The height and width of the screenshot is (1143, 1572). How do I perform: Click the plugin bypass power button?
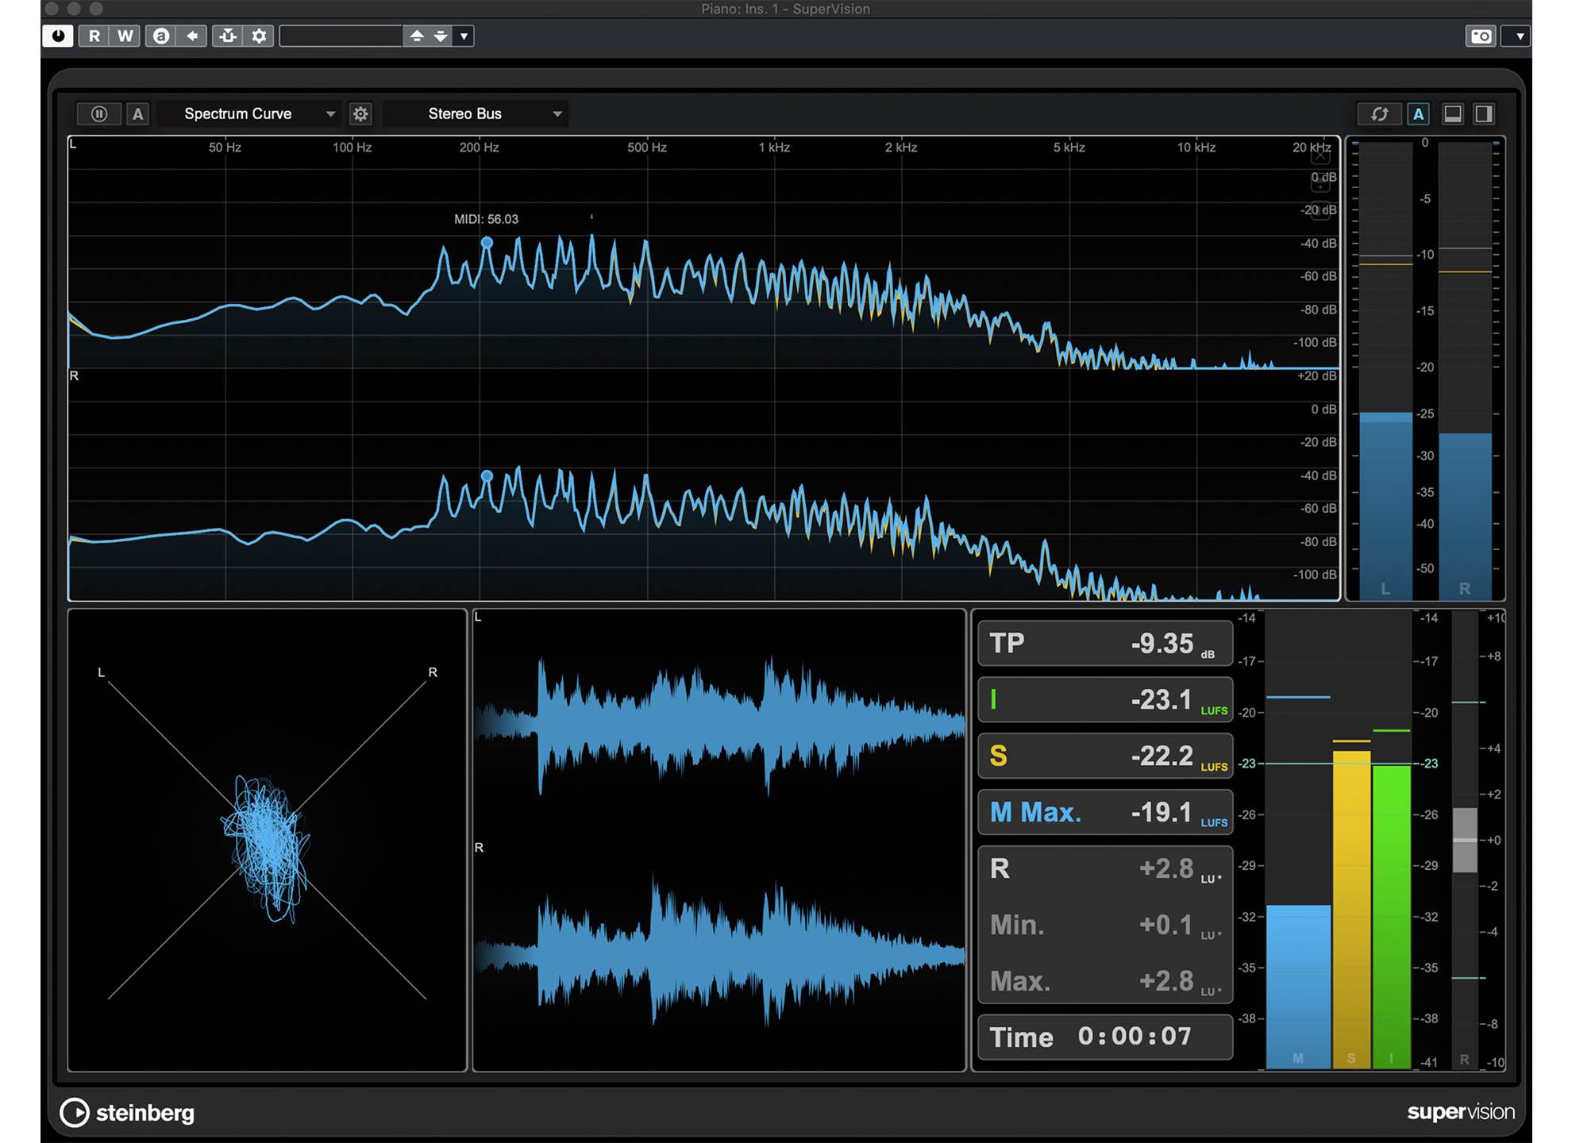point(58,36)
